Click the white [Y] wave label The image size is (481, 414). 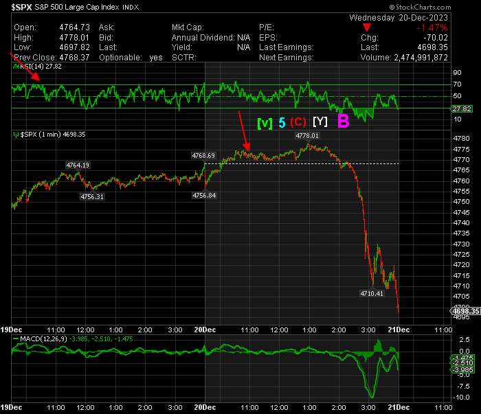320,122
